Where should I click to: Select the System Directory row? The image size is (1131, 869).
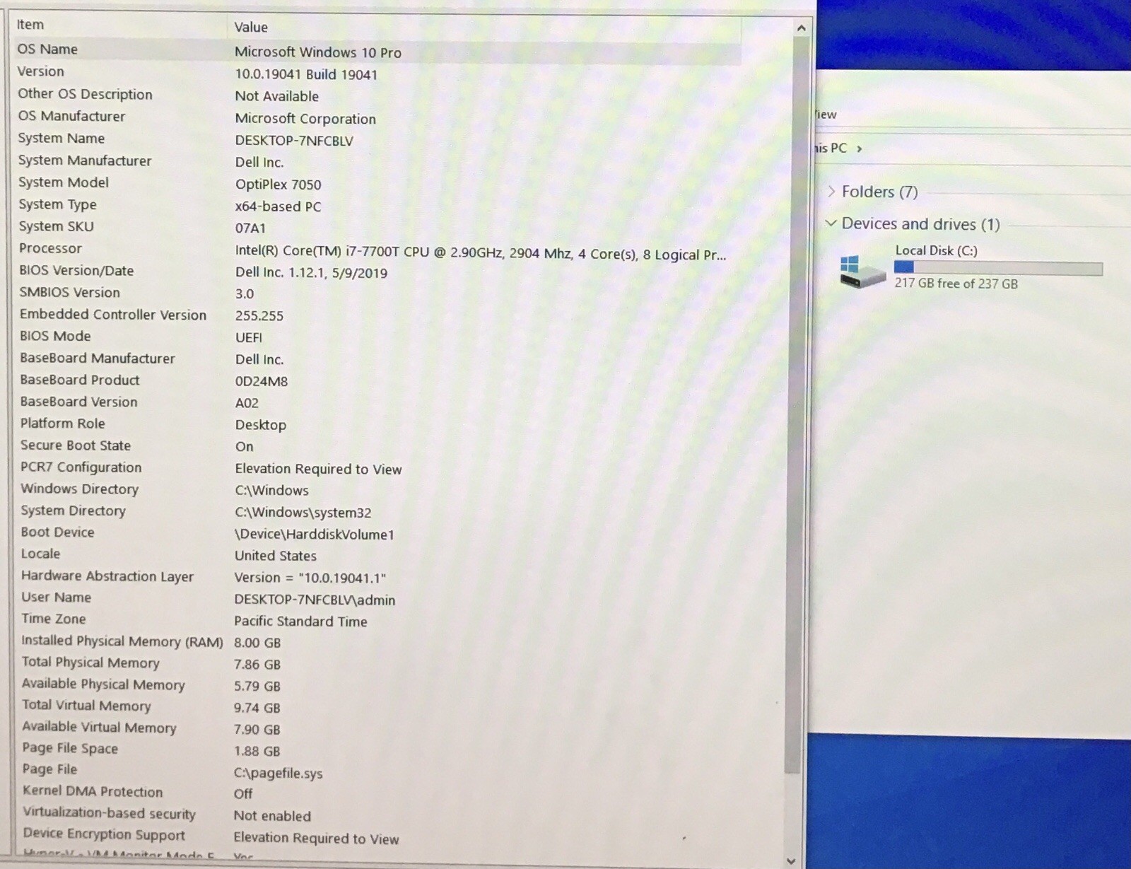click(x=378, y=511)
